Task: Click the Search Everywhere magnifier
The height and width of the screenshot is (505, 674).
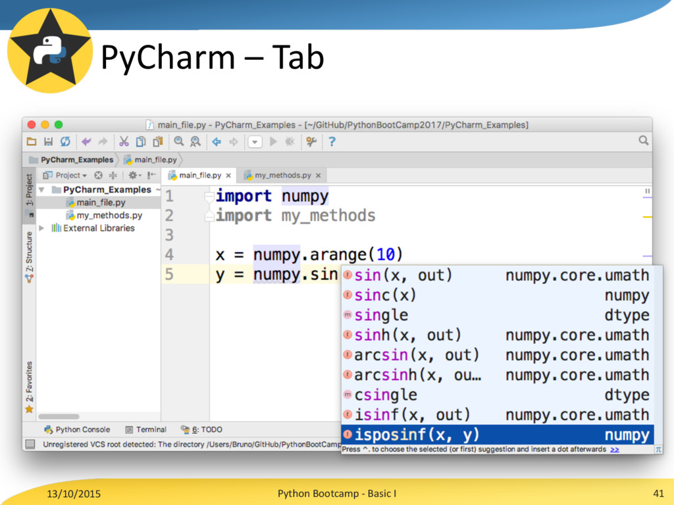Action: tap(644, 141)
